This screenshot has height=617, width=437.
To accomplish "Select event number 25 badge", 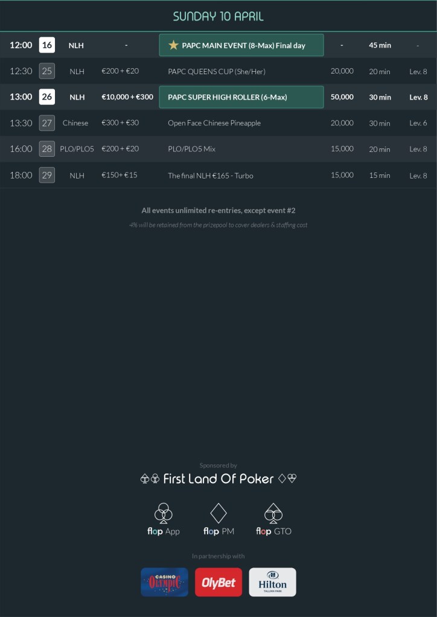I will coord(47,71).
